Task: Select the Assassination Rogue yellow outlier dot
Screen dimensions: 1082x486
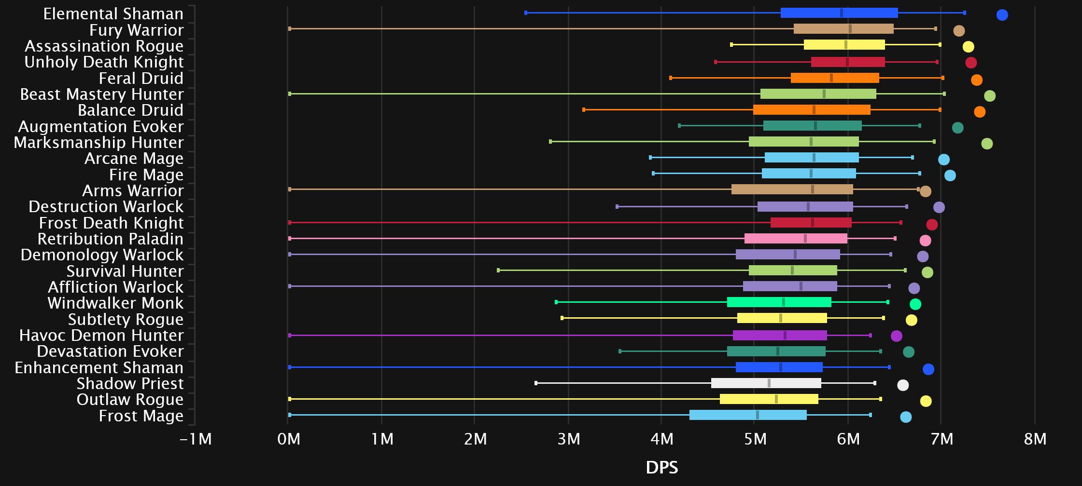Action: [968, 47]
